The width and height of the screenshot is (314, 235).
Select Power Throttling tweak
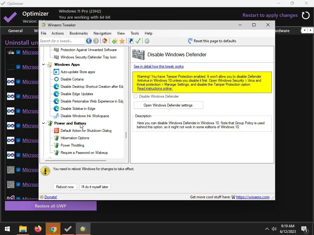pyautogui.click(x=72, y=145)
